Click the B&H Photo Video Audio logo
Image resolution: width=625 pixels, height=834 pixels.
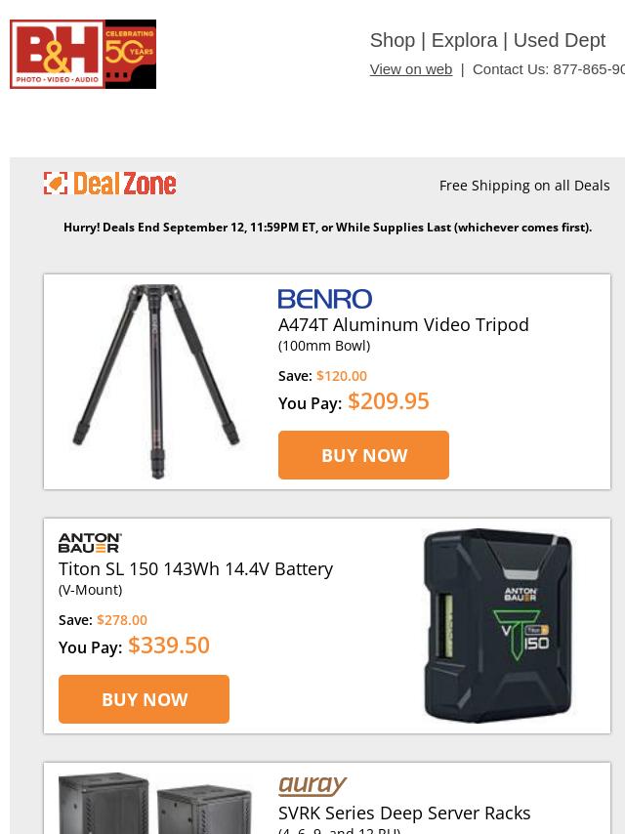tap(57, 55)
